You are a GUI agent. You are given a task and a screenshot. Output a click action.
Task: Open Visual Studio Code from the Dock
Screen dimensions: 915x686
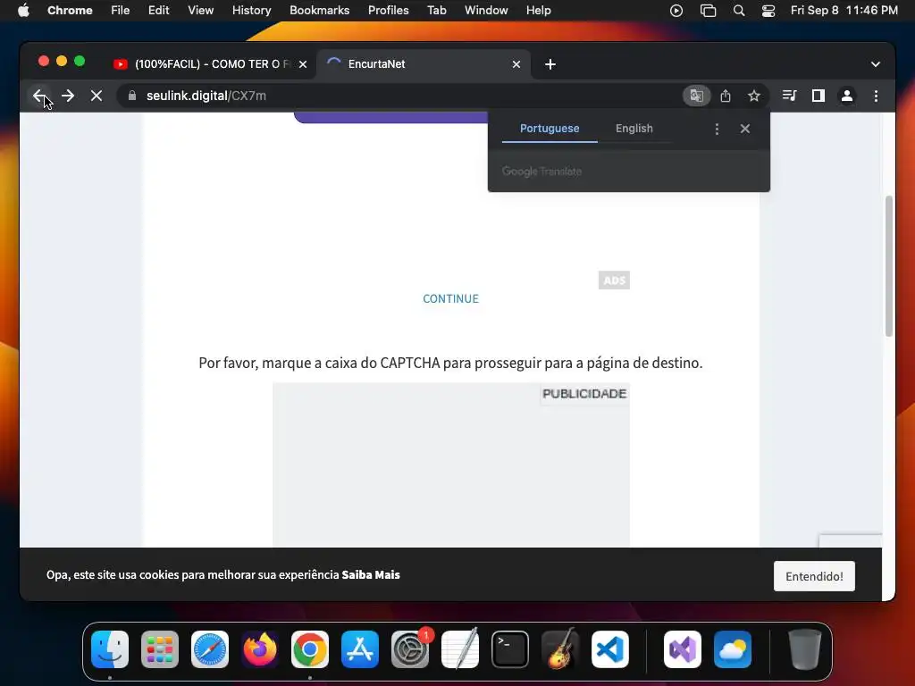(x=609, y=649)
